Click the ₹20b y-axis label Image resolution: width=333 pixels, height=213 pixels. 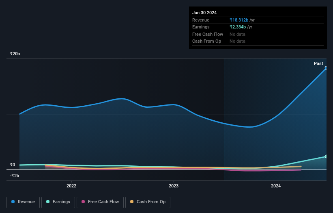click(x=15, y=54)
